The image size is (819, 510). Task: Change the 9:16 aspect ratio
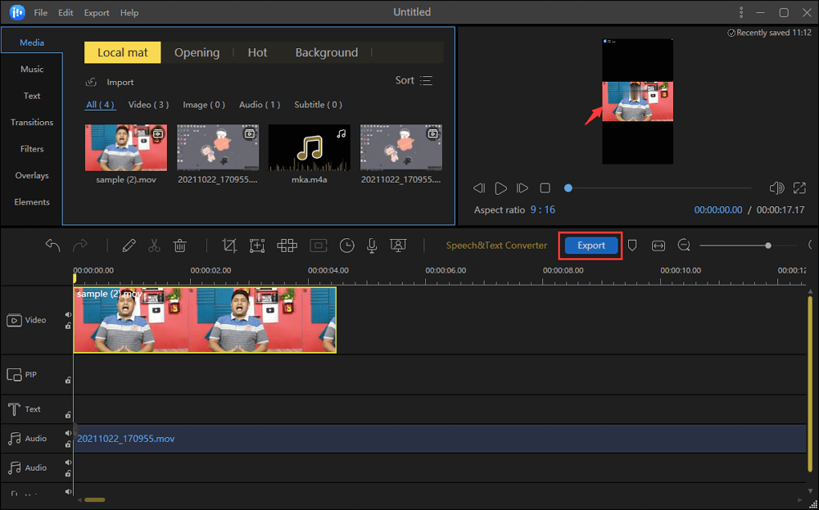542,210
